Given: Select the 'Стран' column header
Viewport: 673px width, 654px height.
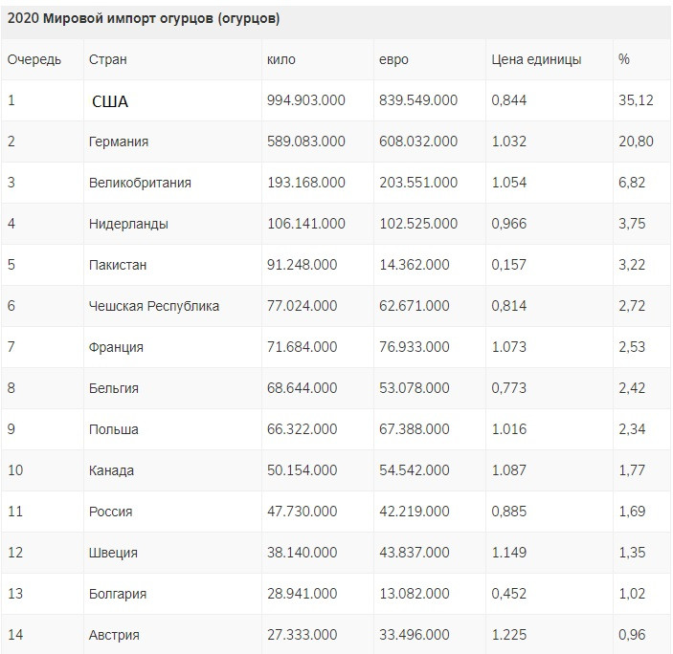Looking at the screenshot, I should pyautogui.click(x=107, y=59).
